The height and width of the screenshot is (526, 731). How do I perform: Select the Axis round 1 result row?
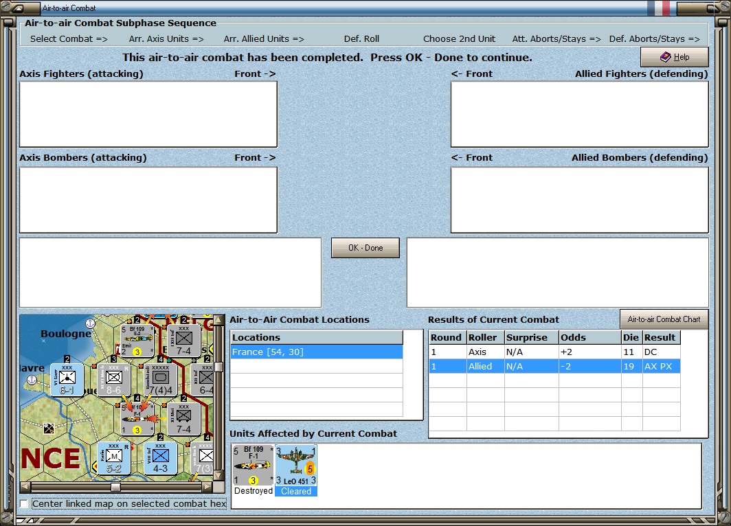coord(554,352)
